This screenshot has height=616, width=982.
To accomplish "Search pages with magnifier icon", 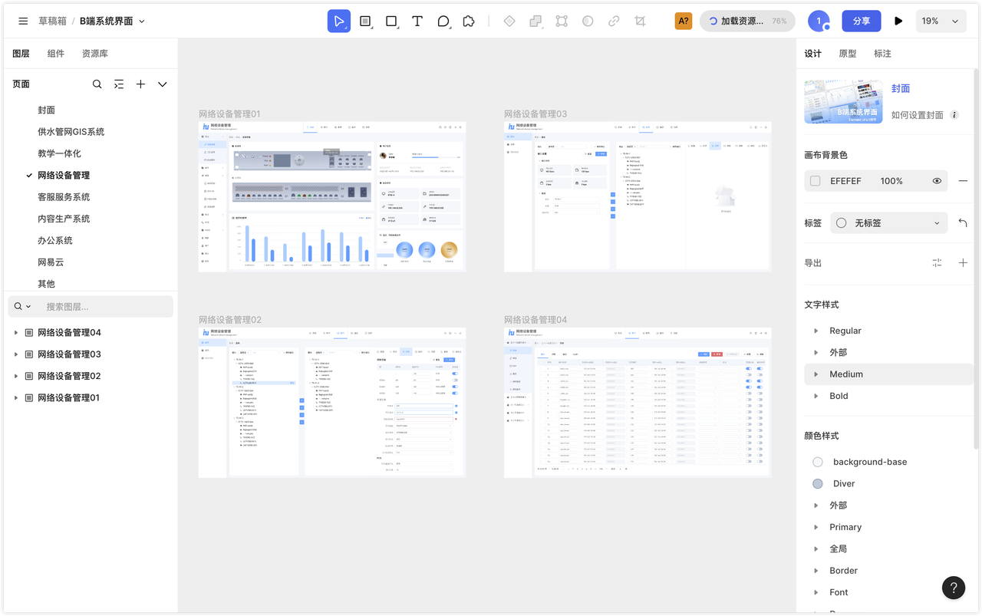I will click(97, 84).
